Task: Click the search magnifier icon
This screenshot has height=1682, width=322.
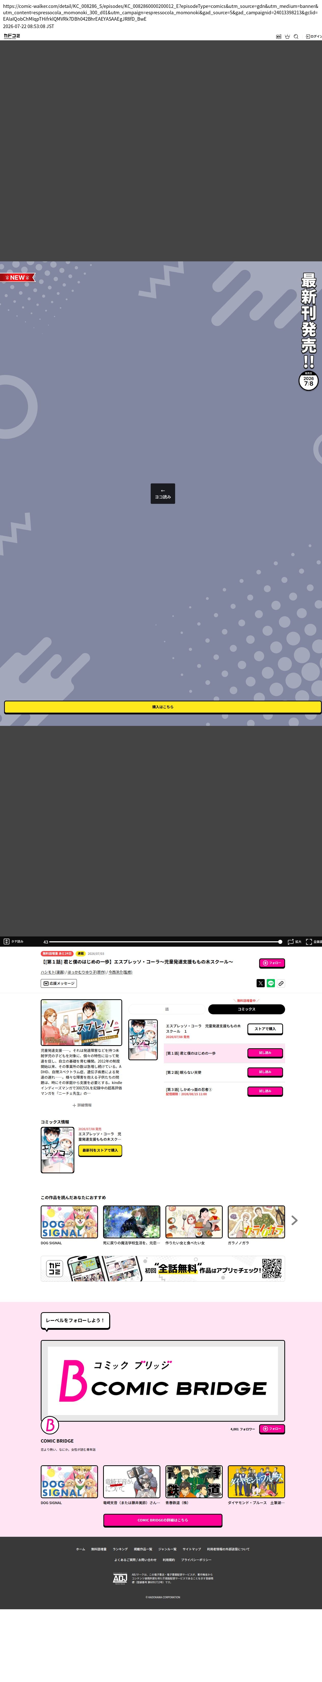Action: coord(296,36)
